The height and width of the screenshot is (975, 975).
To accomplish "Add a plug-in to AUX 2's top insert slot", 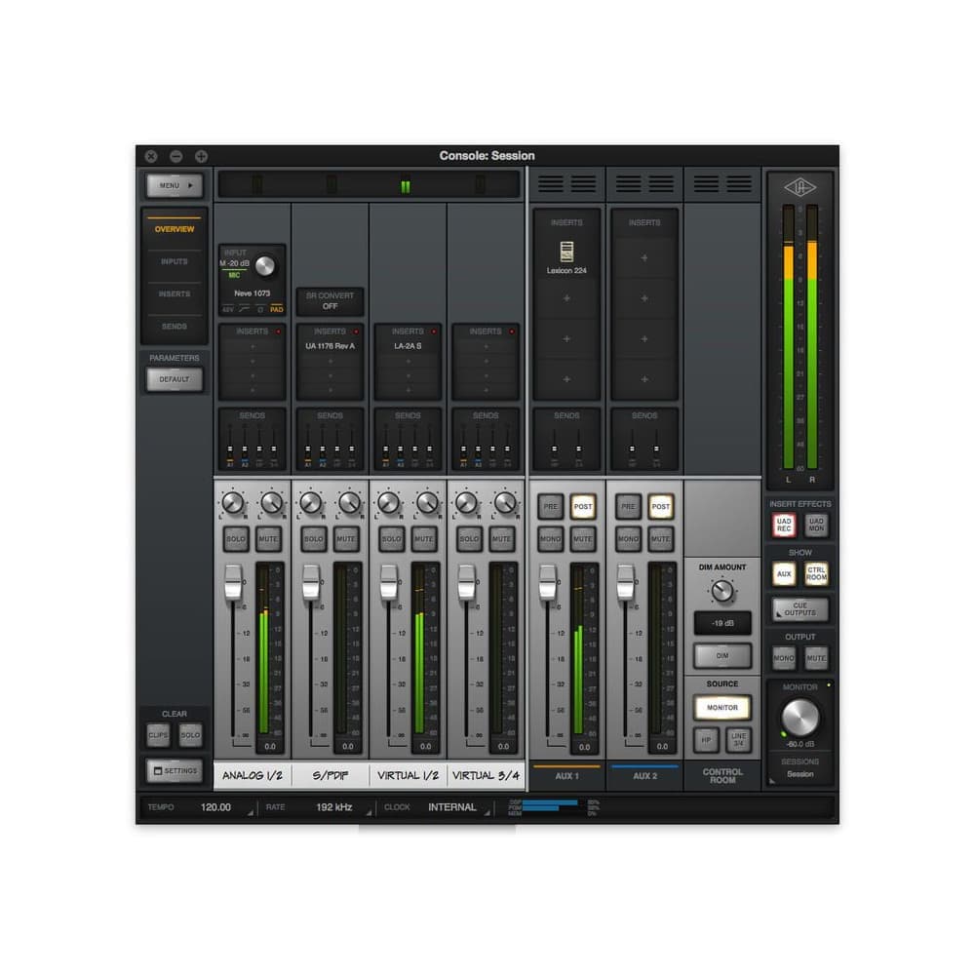I will click(644, 258).
